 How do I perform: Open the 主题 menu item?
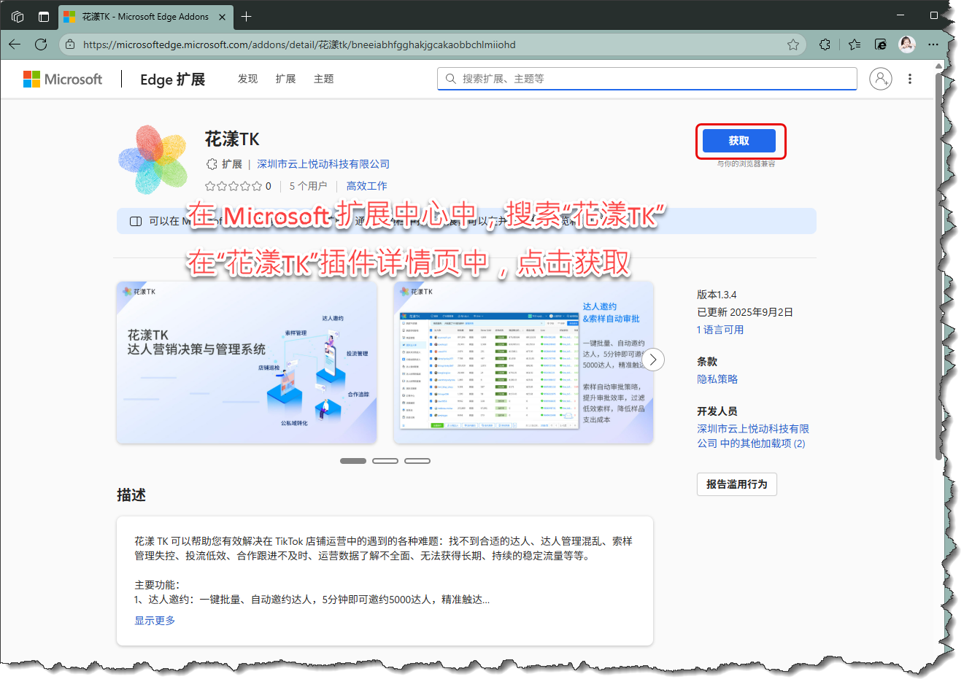coord(323,79)
